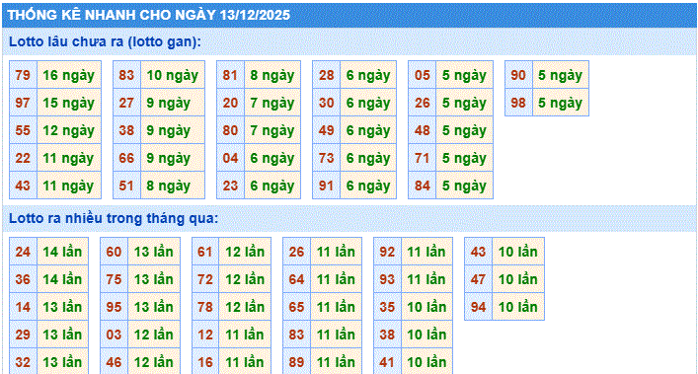Select '11 ngày' beside number 43

[x=68, y=186]
